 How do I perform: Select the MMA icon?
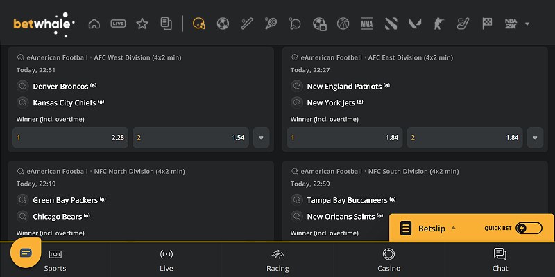[367, 24]
